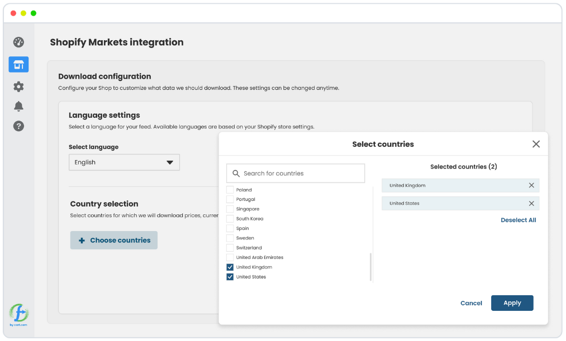The image size is (566, 341).
Task: Click the Choose countries button
Action: pos(113,239)
